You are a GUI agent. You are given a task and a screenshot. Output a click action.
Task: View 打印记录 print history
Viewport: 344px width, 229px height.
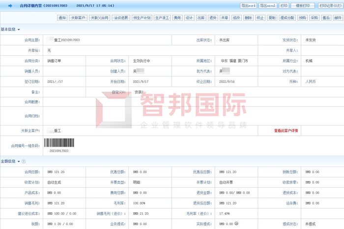[330, 6]
